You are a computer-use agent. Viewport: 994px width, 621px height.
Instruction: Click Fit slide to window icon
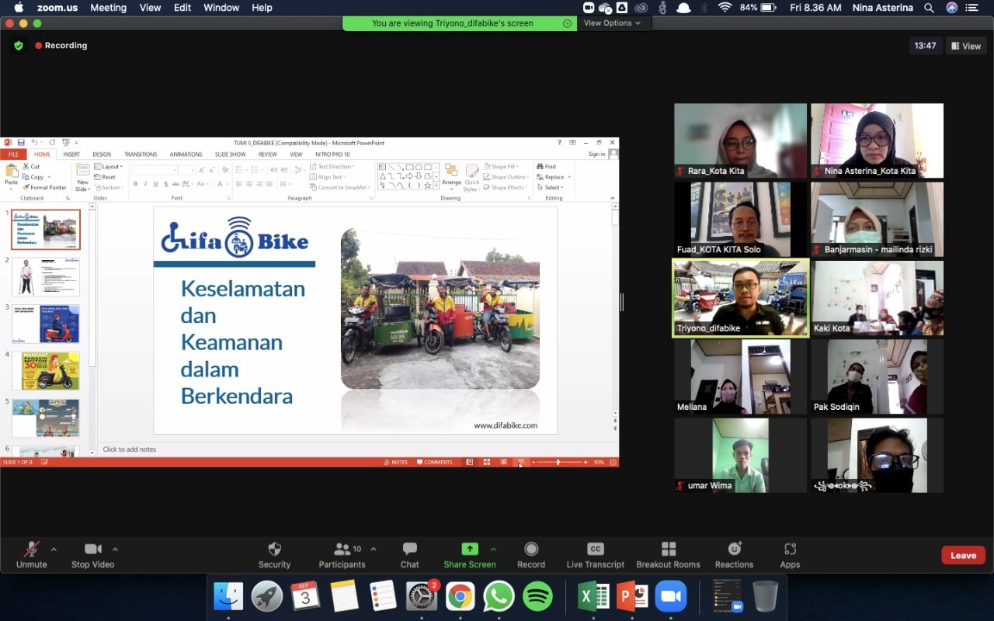click(613, 462)
